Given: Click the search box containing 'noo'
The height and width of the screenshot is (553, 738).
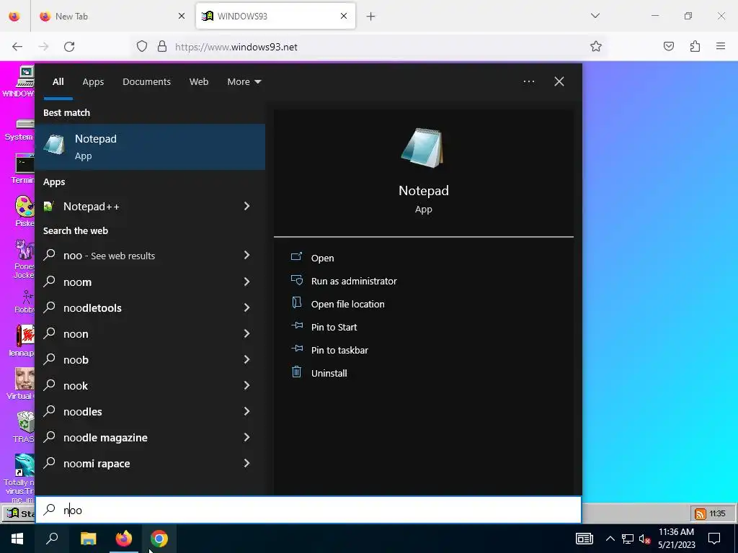Looking at the screenshot, I should click(x=308, y=510).
